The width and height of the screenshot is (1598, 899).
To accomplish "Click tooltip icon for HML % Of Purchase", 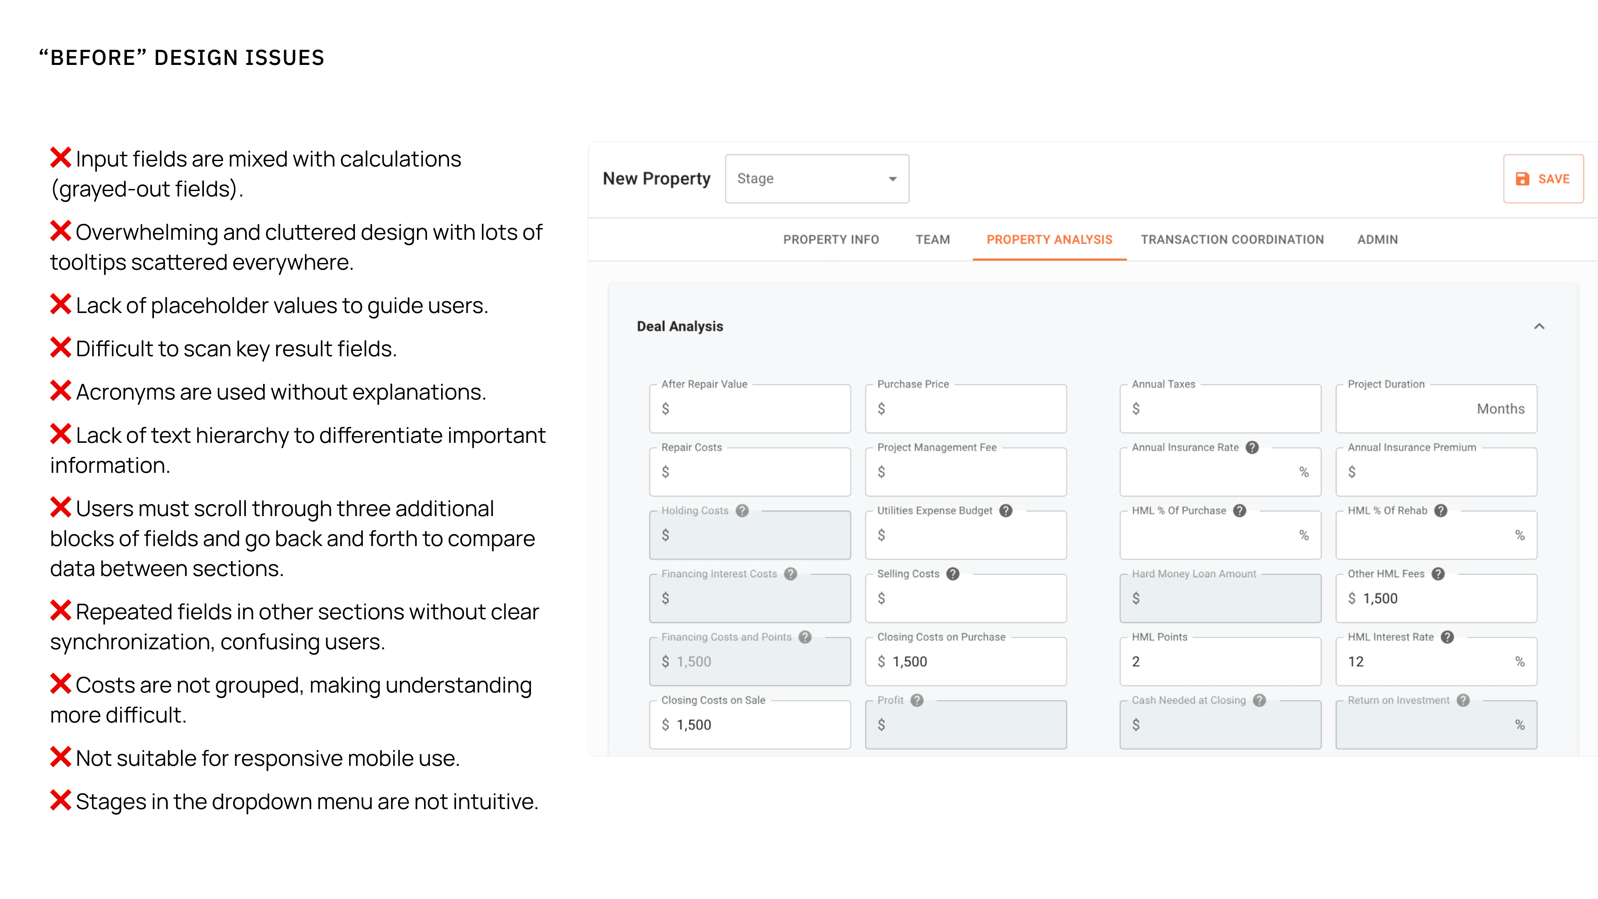I will click(x=1239, y=511).
